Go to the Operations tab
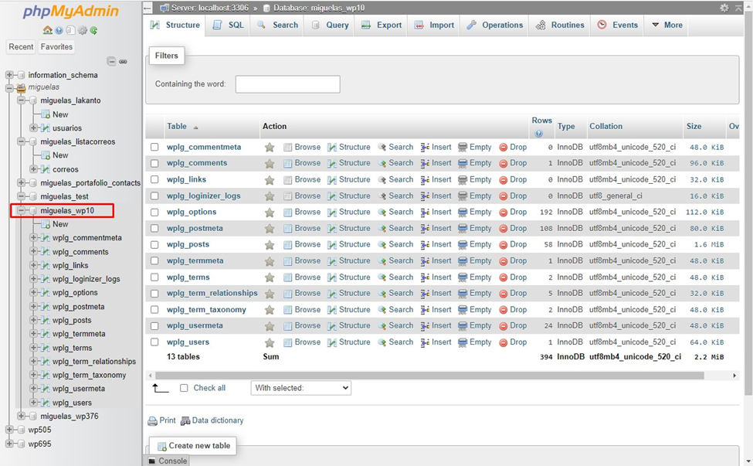Screen dimensions: 753x466 (495, 25)
